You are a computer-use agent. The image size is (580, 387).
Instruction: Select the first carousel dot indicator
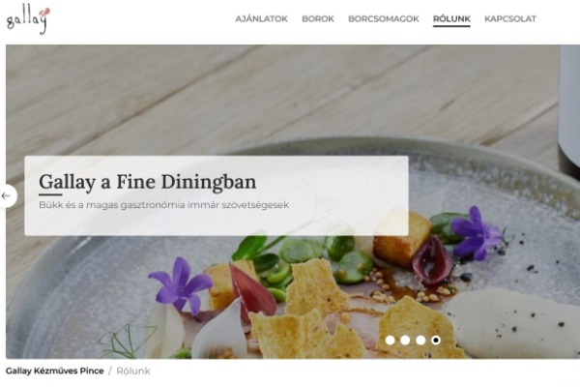pyautogui.click(x=390, y=340)
